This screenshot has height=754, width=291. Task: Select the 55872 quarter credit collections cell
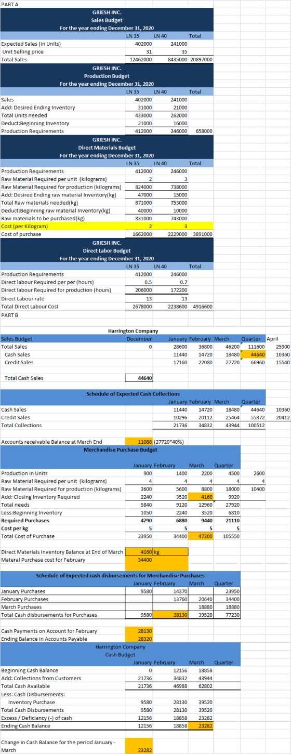pyautogui.click(x=258, y=417)
